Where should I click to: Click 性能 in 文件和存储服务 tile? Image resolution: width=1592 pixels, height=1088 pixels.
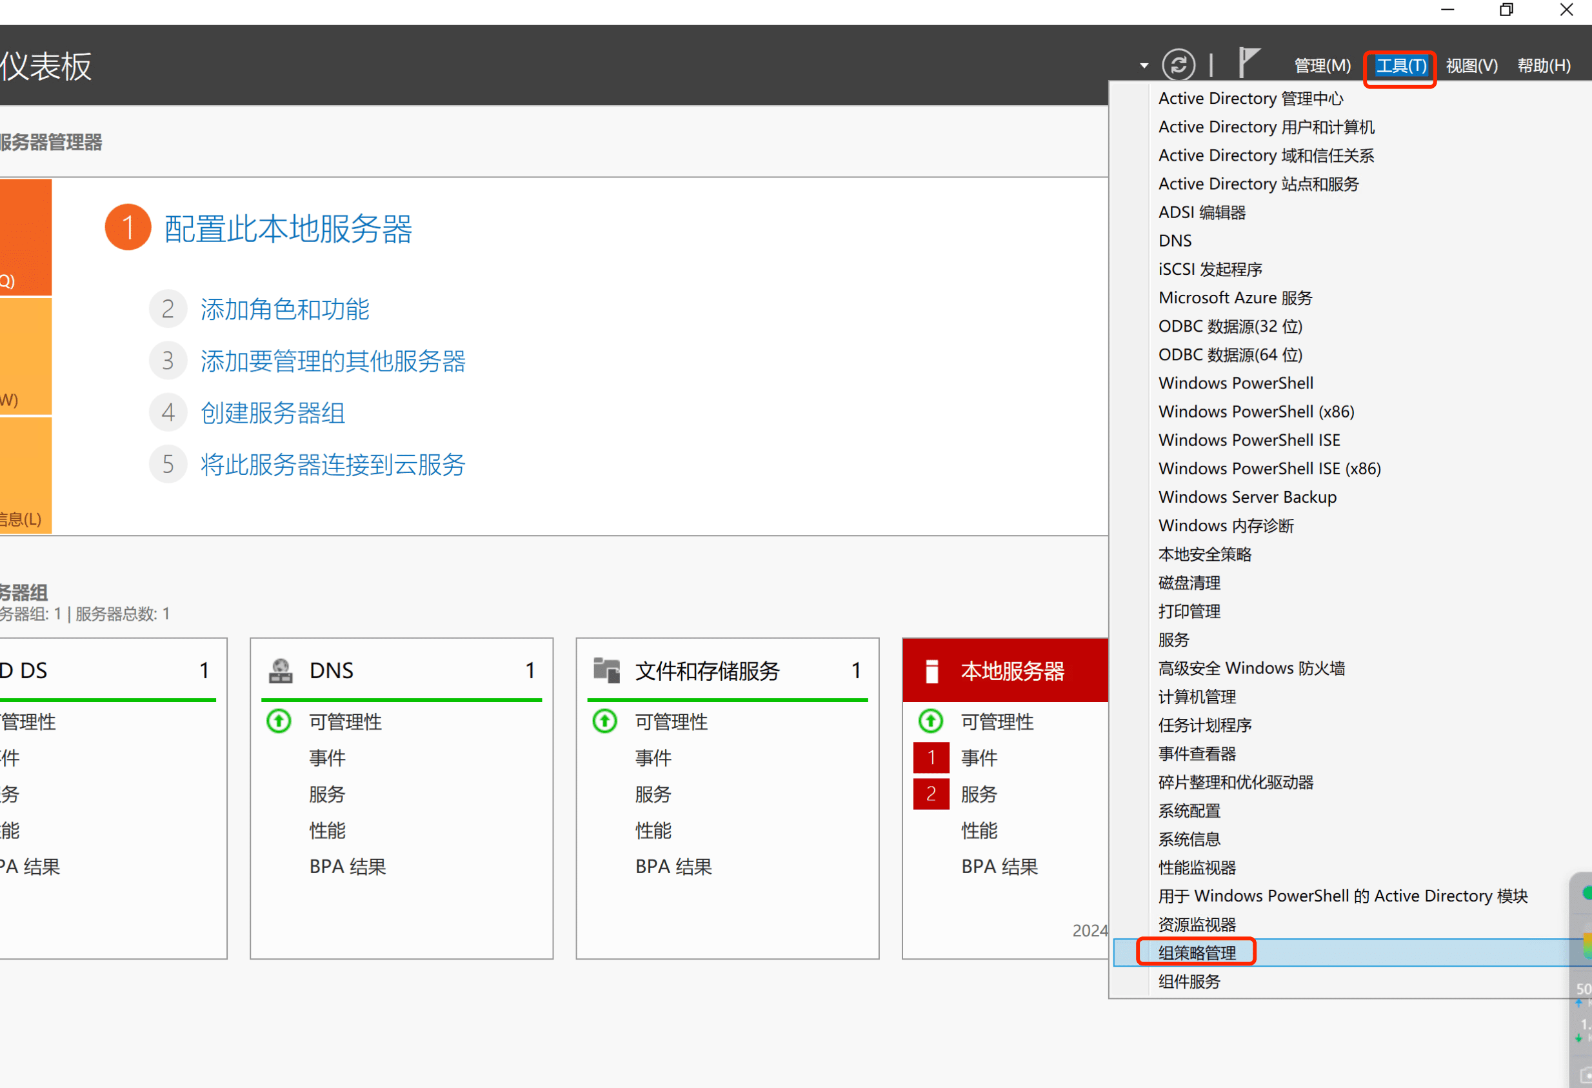[x=653, y=830]
